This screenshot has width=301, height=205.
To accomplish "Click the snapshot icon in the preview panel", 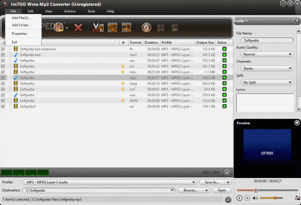I will [296, 198].
